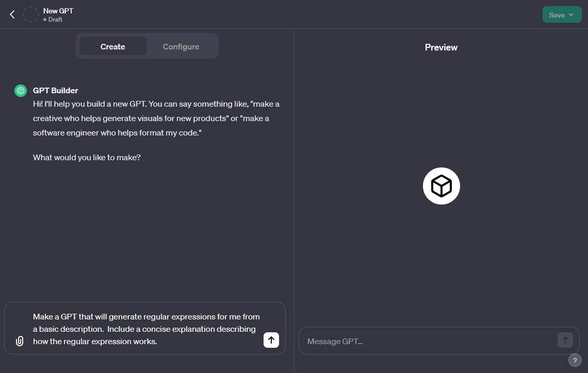Click the dashed-circle GPT avatar placeholder

tap(31, 14)
